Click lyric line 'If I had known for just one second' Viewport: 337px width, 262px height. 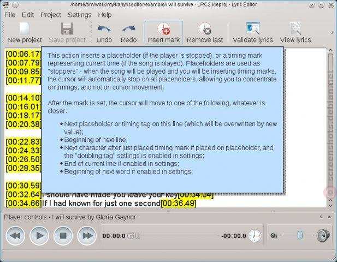coord(101,204)
